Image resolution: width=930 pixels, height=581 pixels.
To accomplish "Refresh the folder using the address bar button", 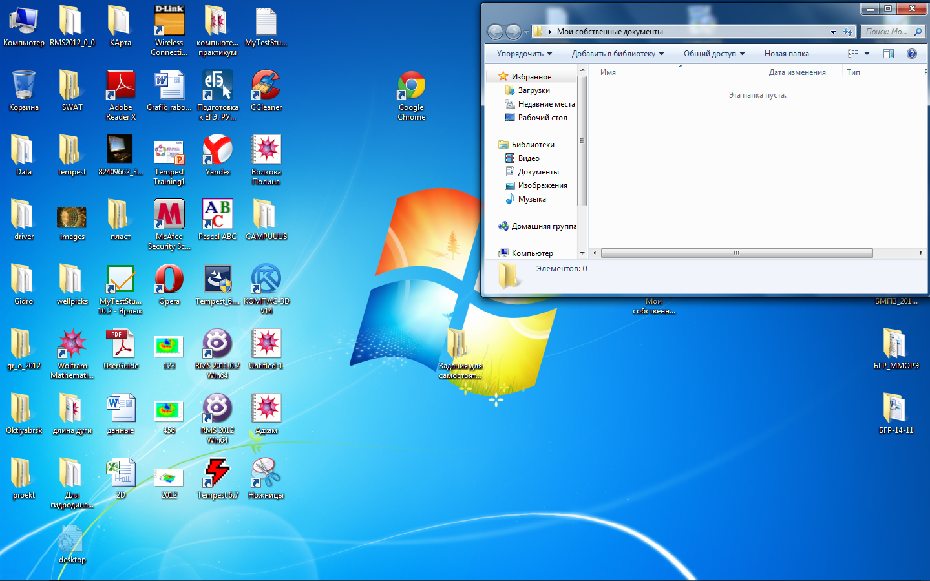I will tap(848, 32).
